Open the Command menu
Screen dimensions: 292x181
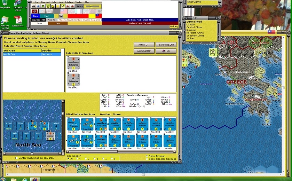click(x=45, y=2)
